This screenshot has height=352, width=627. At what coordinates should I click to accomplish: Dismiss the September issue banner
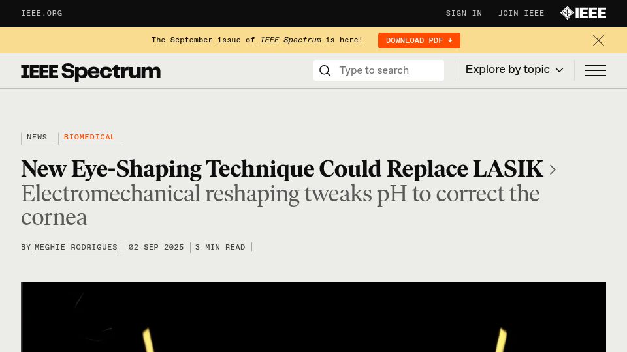pyautogui.click(x=598, y=40)
